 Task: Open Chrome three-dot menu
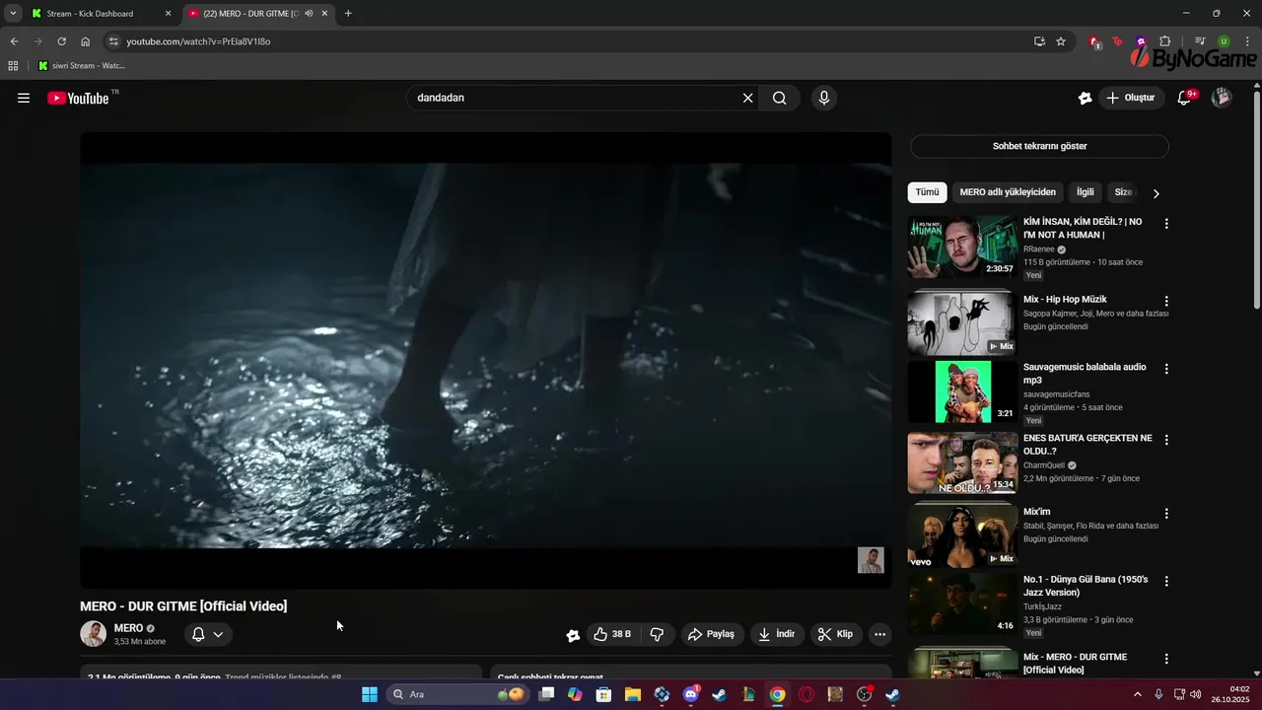point(1247,41)
